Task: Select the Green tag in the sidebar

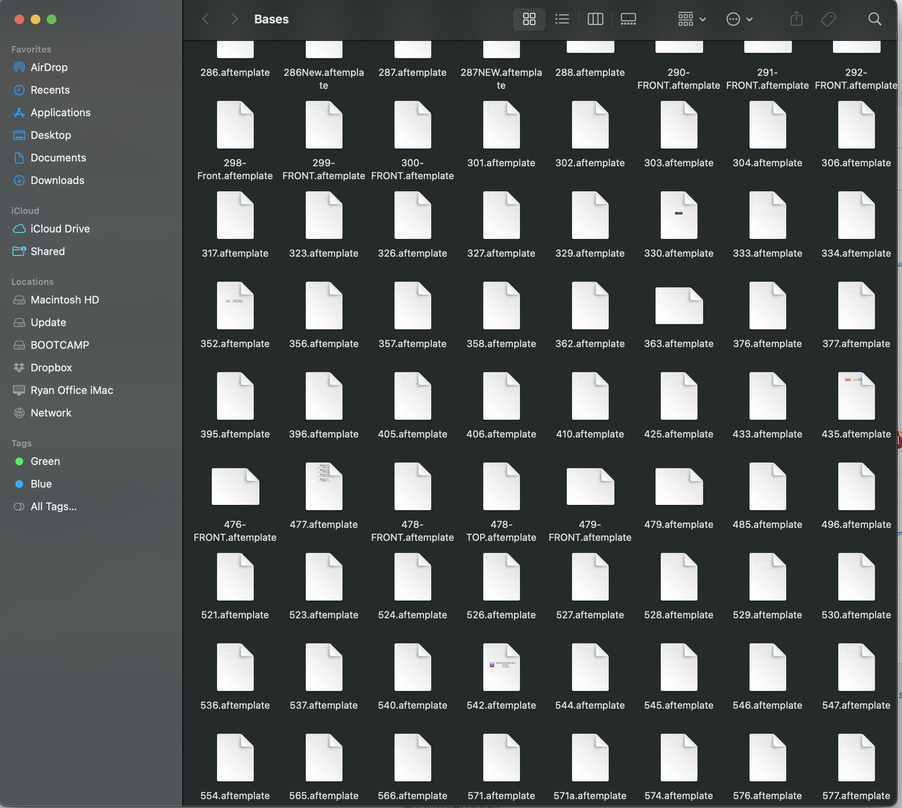Action: tap(45, 461)
